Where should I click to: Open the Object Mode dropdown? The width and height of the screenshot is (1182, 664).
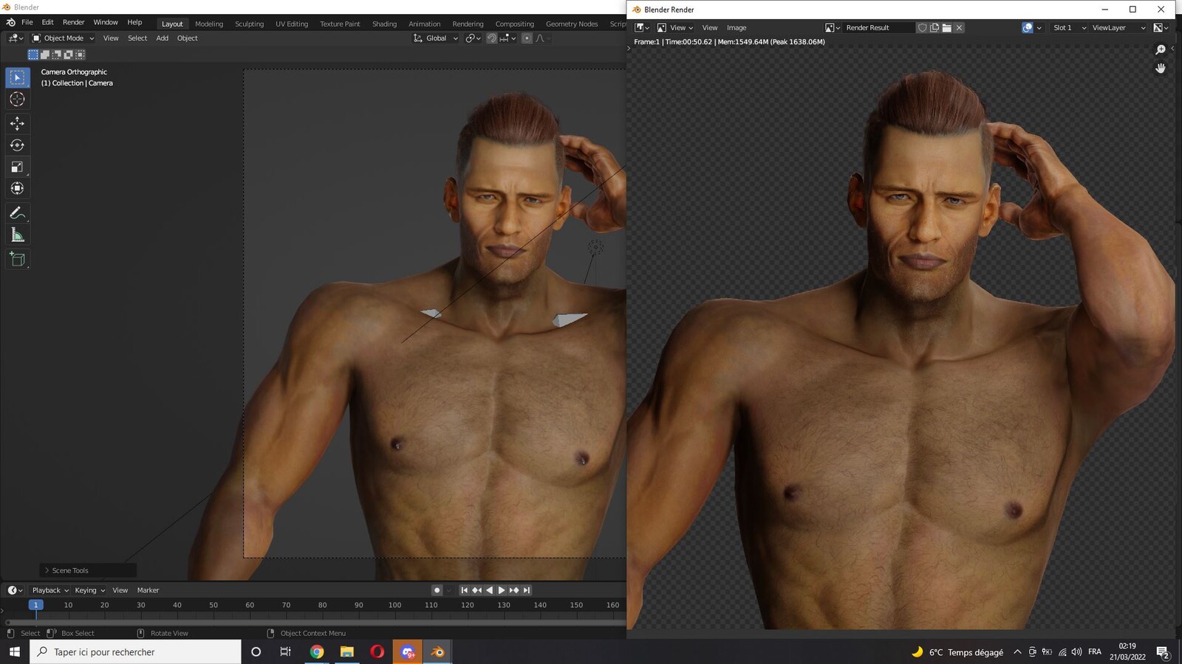point(63,38)
